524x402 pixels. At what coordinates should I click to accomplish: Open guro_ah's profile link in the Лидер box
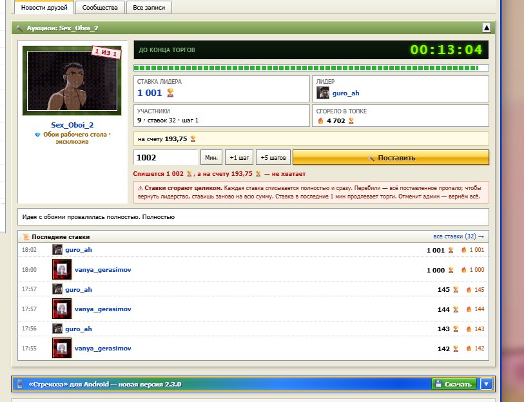(x=346, y=93)
